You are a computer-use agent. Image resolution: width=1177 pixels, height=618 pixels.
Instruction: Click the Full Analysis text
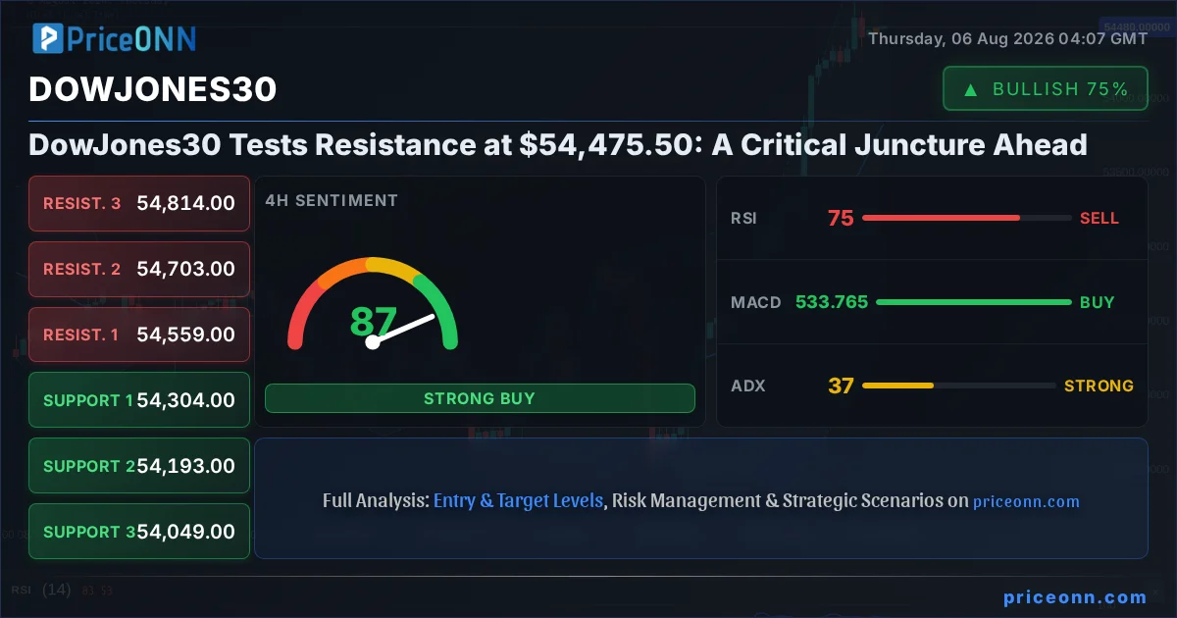376,500
